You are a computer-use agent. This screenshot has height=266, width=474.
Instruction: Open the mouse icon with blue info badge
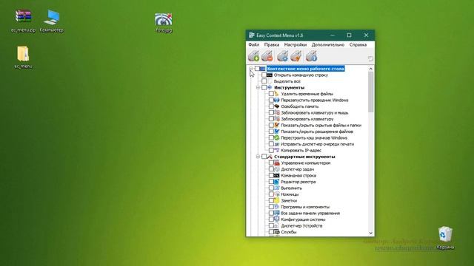[x=311, y=56]
